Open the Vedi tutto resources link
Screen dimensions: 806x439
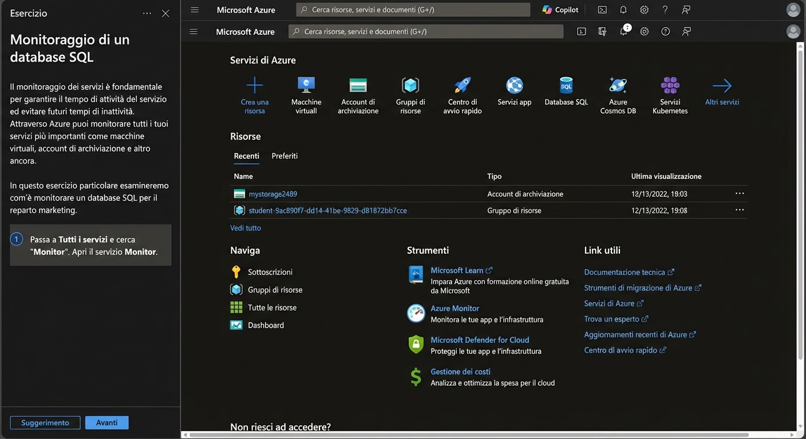point(245,228)
